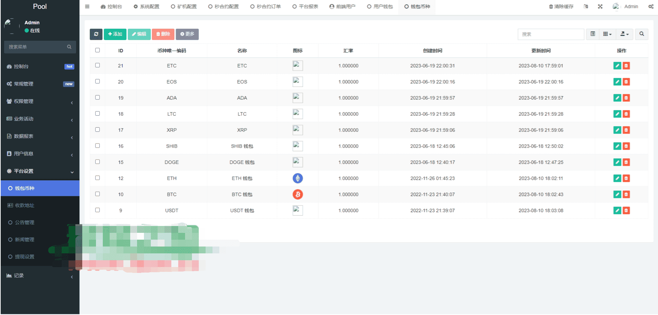Viewport: 658px width, 315px height.
Task: Toggle the table view list icon
Action: pos(593,34)
